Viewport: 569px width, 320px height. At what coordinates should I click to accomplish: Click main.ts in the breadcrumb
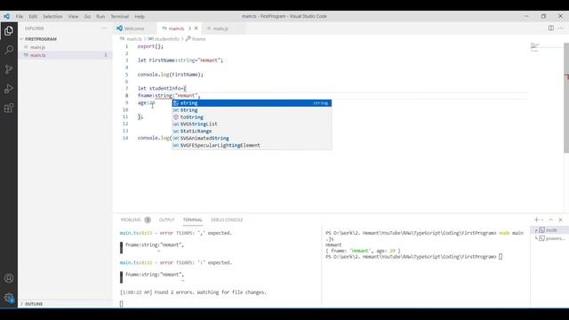pyautogui.click(x=134, y=39)
